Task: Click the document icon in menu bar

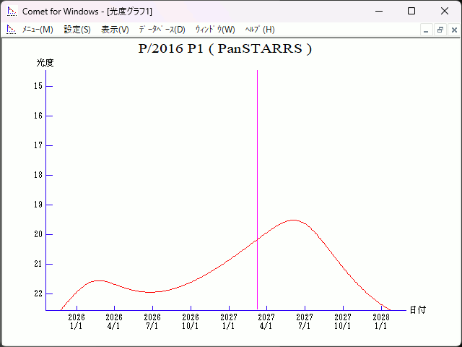Action: coord(12,30)
